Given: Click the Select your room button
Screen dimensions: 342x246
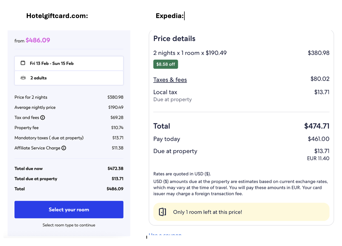Looking at the screenshot, I should [69, 210].
